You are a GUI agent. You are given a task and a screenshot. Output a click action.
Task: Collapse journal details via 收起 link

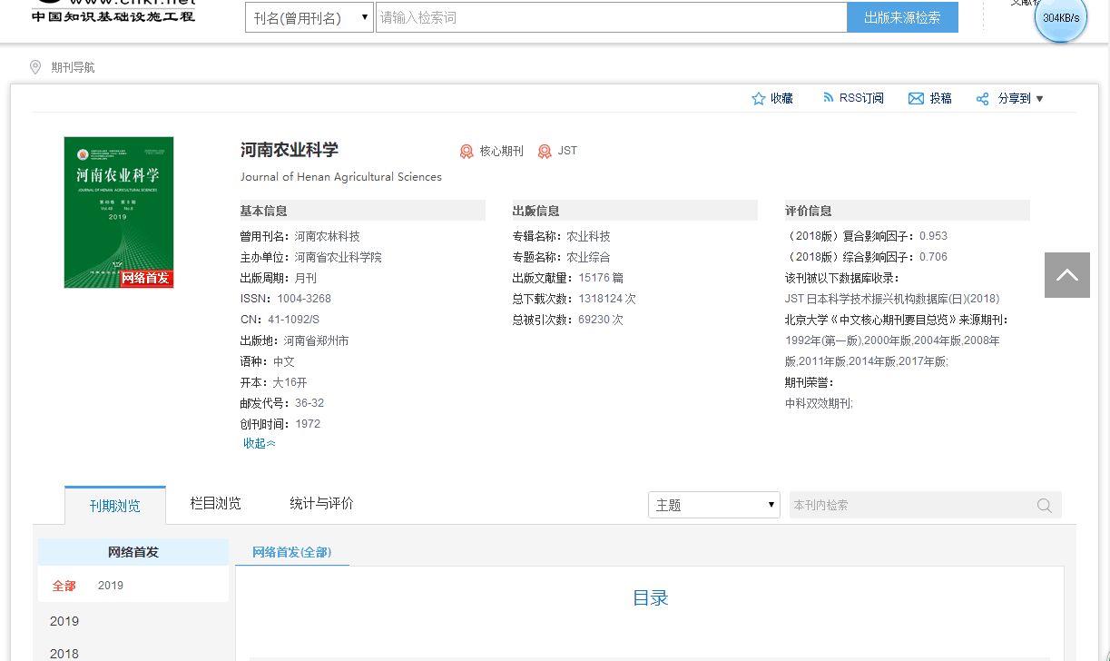point(259,443)
